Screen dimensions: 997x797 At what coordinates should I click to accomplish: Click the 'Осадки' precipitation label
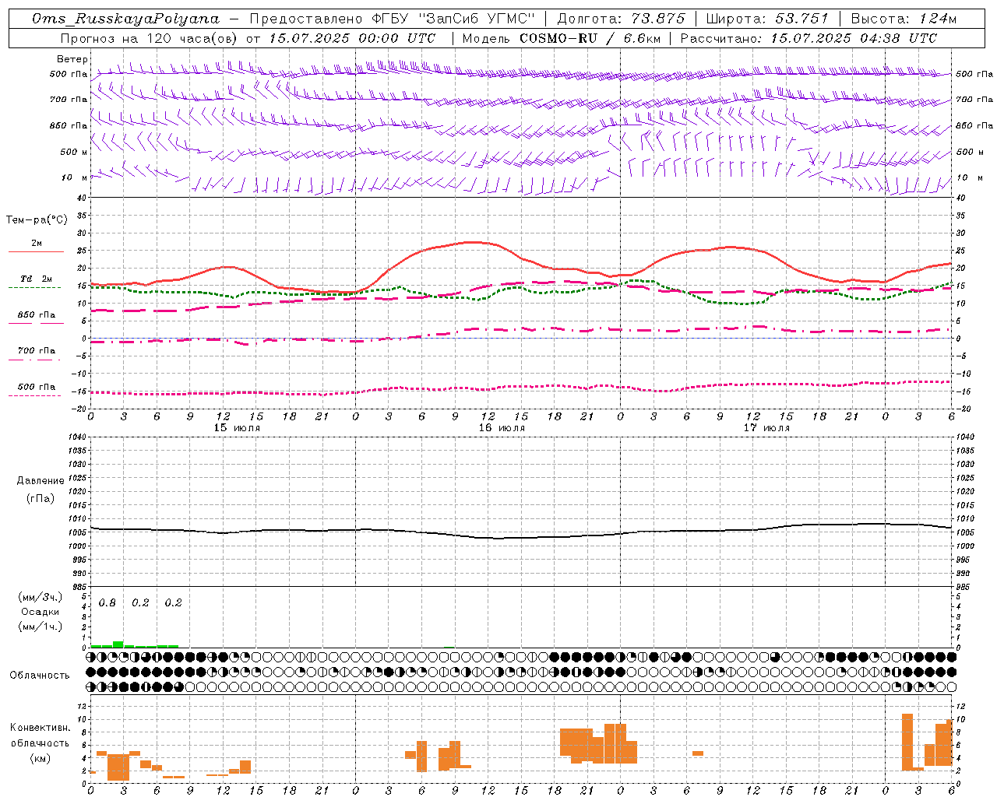[x=41, y=612]
